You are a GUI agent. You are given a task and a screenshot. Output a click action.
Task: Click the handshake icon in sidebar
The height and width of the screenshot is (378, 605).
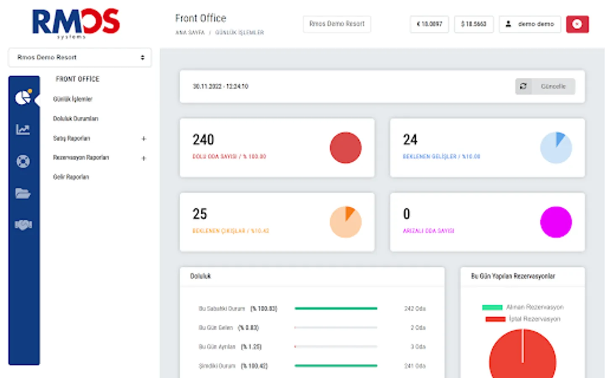(x=23, y=225)
